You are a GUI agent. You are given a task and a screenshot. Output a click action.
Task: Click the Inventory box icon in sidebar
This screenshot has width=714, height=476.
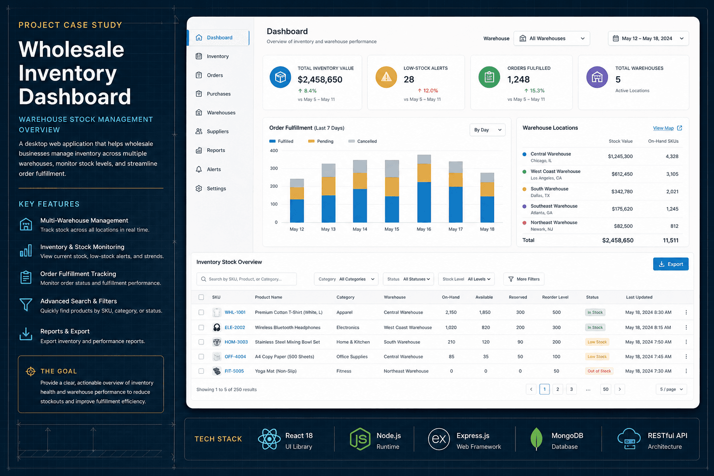pyautogui.click(x=199, y=56)
